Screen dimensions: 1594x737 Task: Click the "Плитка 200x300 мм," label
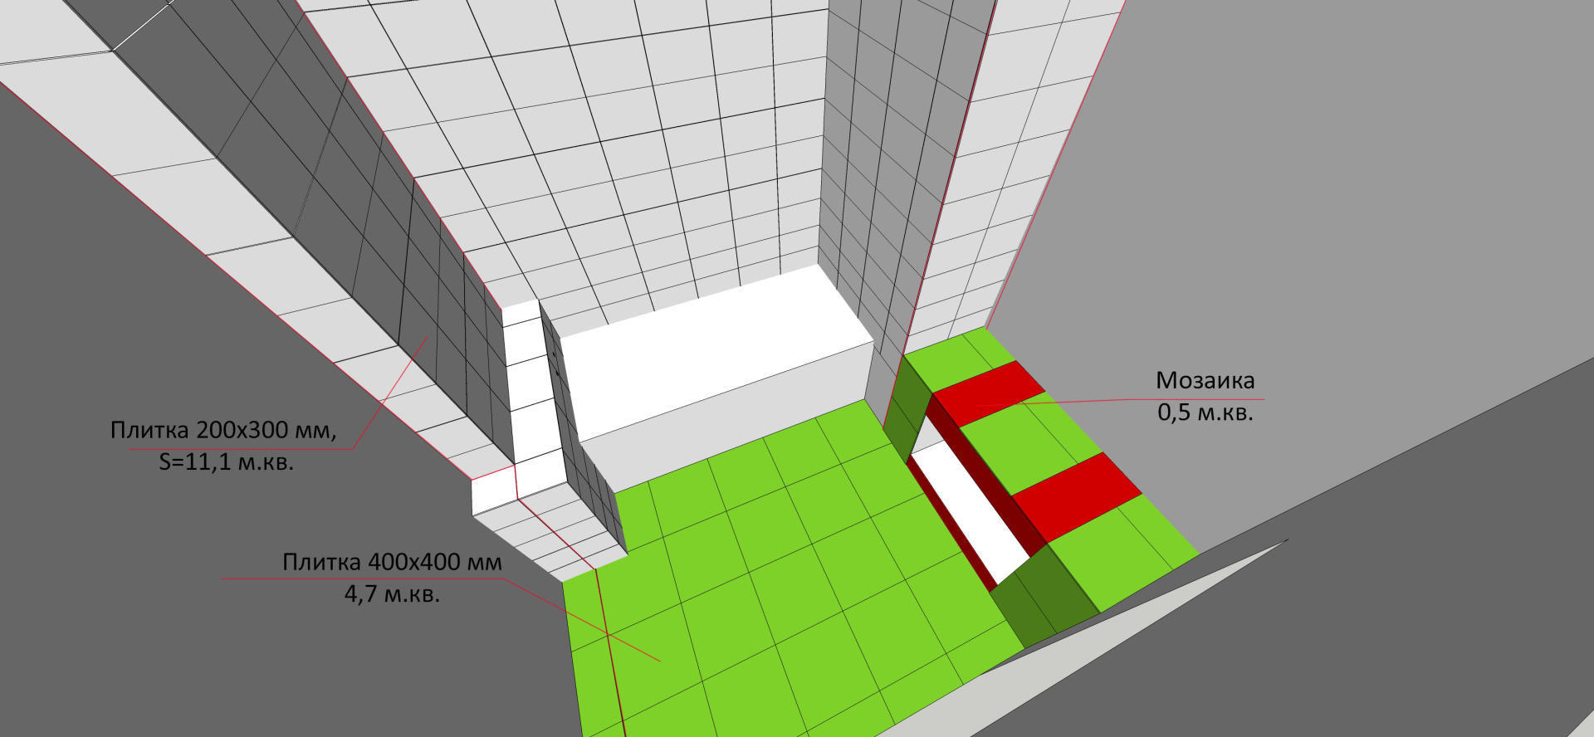223,430
